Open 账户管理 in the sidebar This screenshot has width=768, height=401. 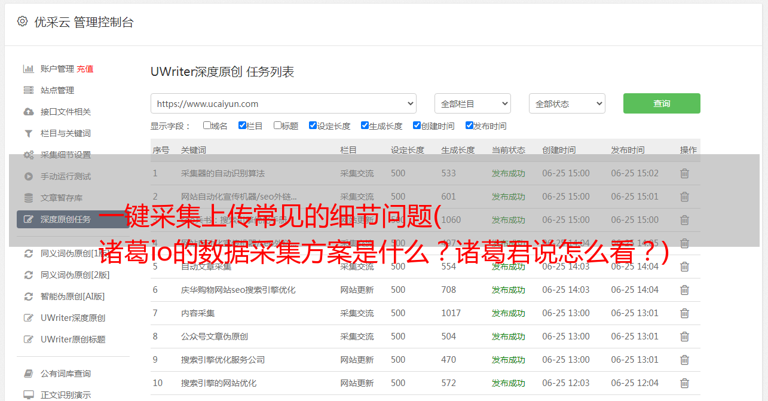coord(57,69)
